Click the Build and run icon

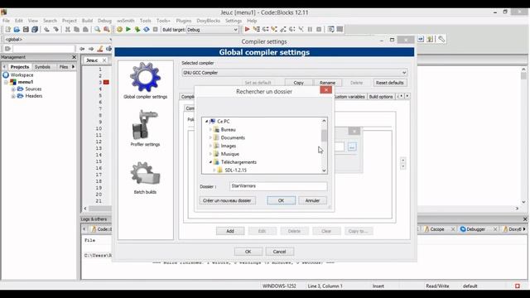[137, 30]
